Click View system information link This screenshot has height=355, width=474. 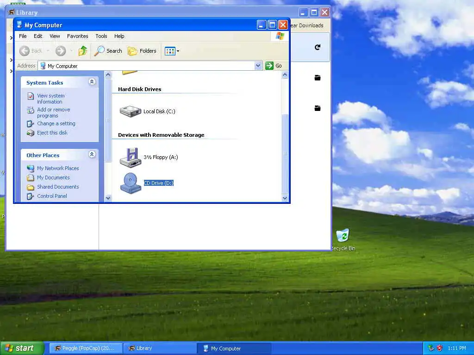pyautogui.click(x=51, y=98)
